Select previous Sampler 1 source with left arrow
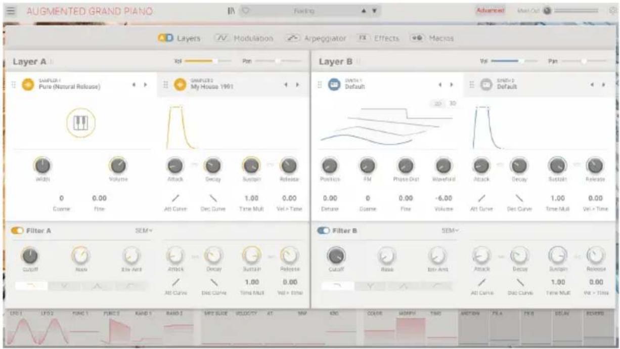The height and width of the screenshot is (349, 620). point(134,84)
